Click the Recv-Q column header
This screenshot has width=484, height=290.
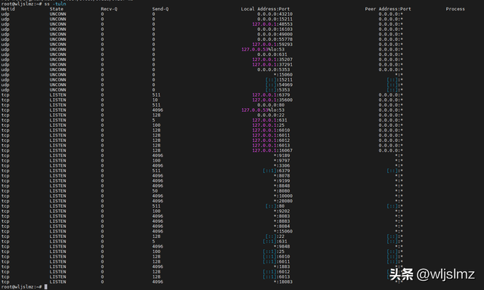[x=109, y=9]
